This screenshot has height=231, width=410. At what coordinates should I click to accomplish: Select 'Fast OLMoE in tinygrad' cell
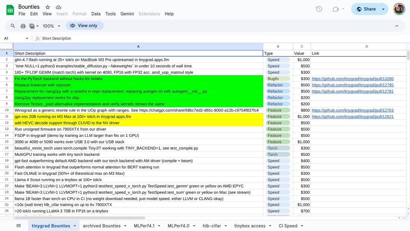point(138,173)
